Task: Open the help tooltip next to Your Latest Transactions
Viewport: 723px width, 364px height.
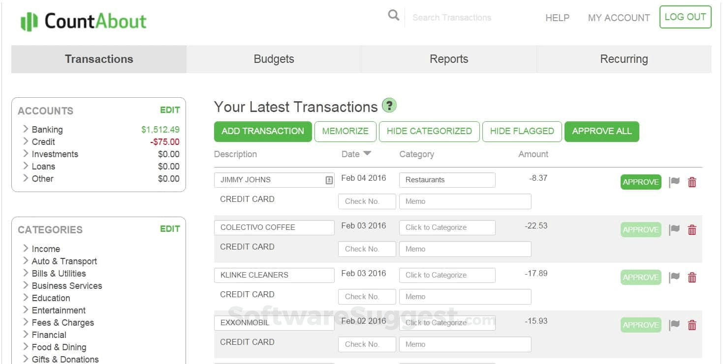Action: click(x=389, y=105)
